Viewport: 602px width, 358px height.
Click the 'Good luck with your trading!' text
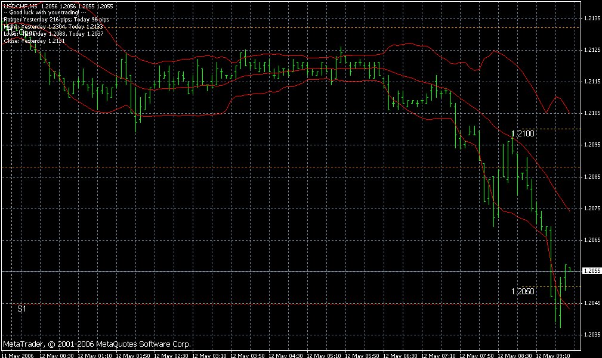45,13
